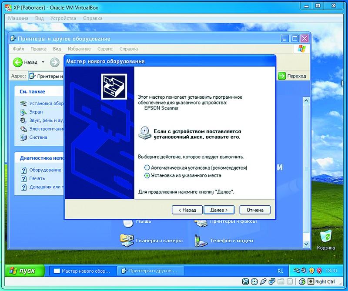Click the question-mark icon next to Оборудование

pyautogui.click(x=23, y=170)
